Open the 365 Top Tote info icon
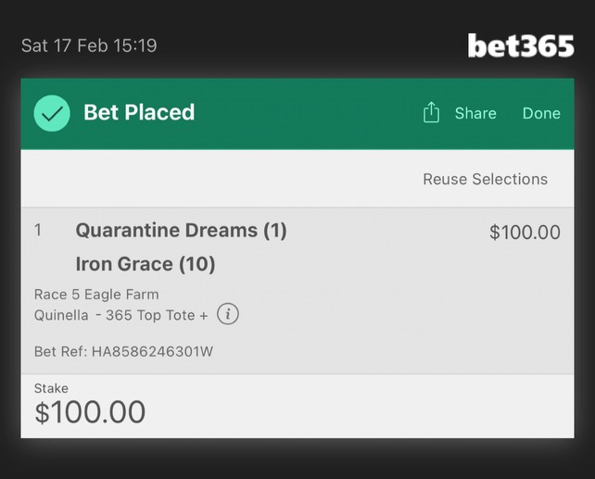This screenshot has height=479, width=595. [x=228, y=314]
